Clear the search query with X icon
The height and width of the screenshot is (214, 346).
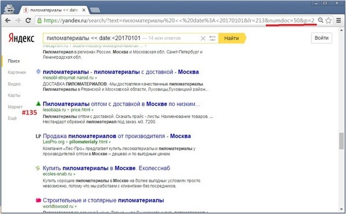[x=203, y=39]
